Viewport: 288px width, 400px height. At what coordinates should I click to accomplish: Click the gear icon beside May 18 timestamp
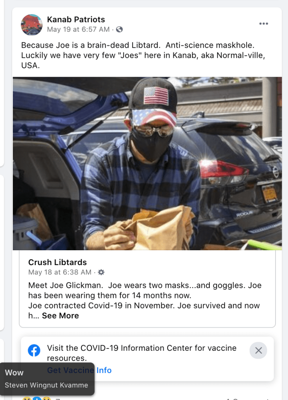(101, 272)
